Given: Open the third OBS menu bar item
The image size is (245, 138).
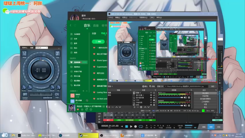Looking at the screenshot, I should click(x=125, y=17).
